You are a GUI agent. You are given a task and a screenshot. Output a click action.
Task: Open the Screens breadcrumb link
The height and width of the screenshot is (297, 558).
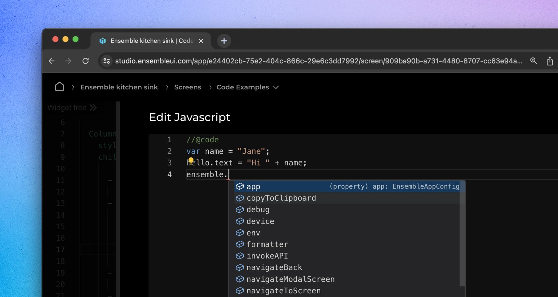188,87
